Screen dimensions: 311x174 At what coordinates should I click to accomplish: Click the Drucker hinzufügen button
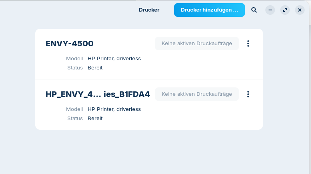click(x=209, y=10)
